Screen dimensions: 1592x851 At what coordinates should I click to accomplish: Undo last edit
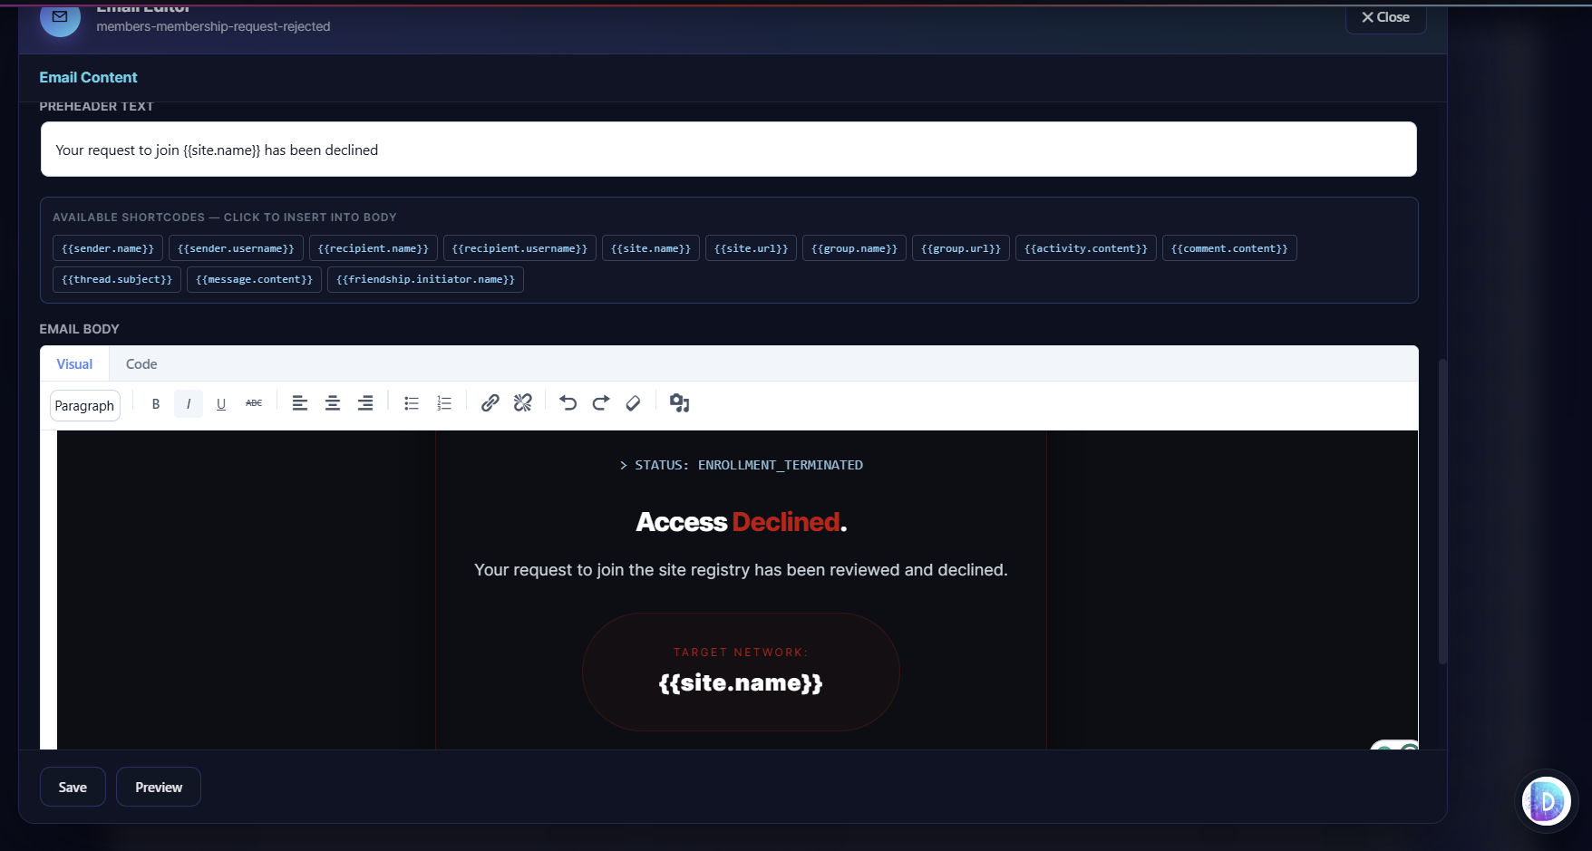pyautogui.click(x=568, y=403)
